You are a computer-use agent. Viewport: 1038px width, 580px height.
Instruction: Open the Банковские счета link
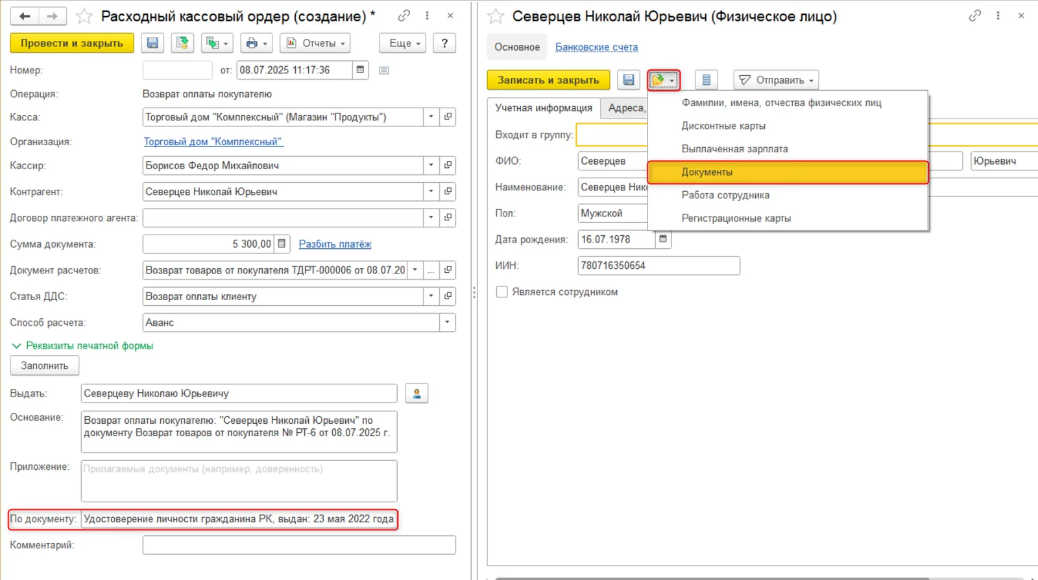pos(596,47)
